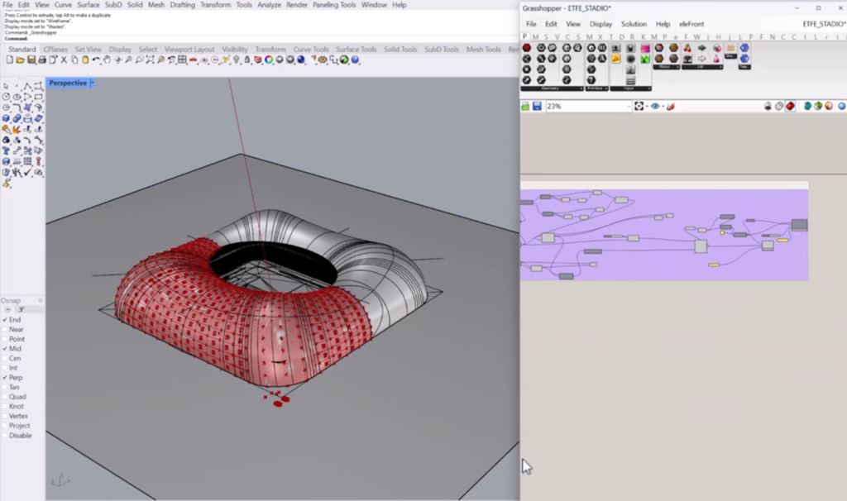Viewport: 847px width, 501px height.
Task: Disable the End osnap checkbox
Action: pos(6,320)
